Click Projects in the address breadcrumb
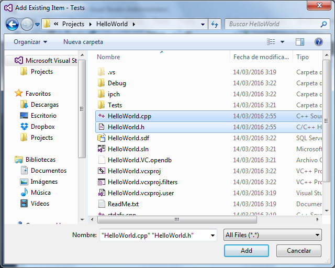 tap(73, 24)
